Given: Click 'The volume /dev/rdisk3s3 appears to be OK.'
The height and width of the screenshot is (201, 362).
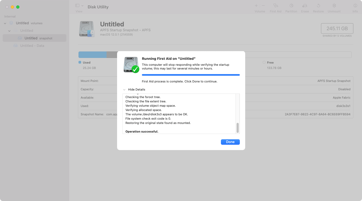Looking at the screenshot, I should coord(157,114).
